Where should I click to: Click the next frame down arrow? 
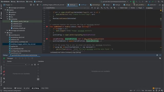(32, 65)
